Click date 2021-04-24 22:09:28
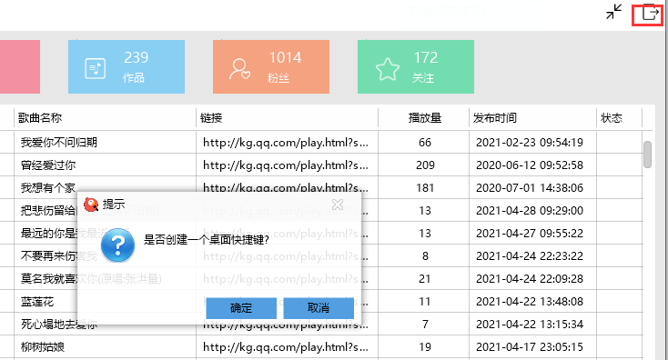 tap(530, 279)
